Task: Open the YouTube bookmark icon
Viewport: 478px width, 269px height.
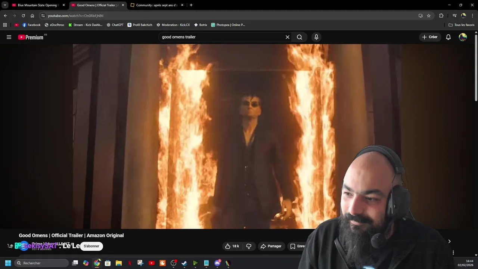Action: click(16, 25)
